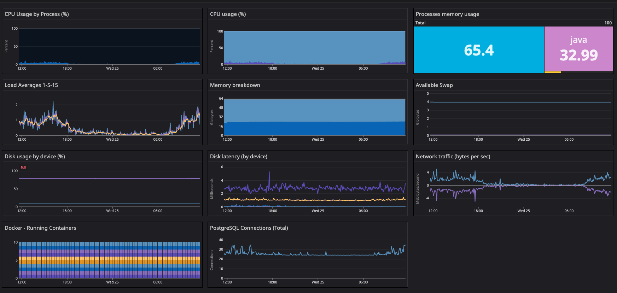Click the Milliseconds axis label
Screen dimensions: 617x293
212,188
